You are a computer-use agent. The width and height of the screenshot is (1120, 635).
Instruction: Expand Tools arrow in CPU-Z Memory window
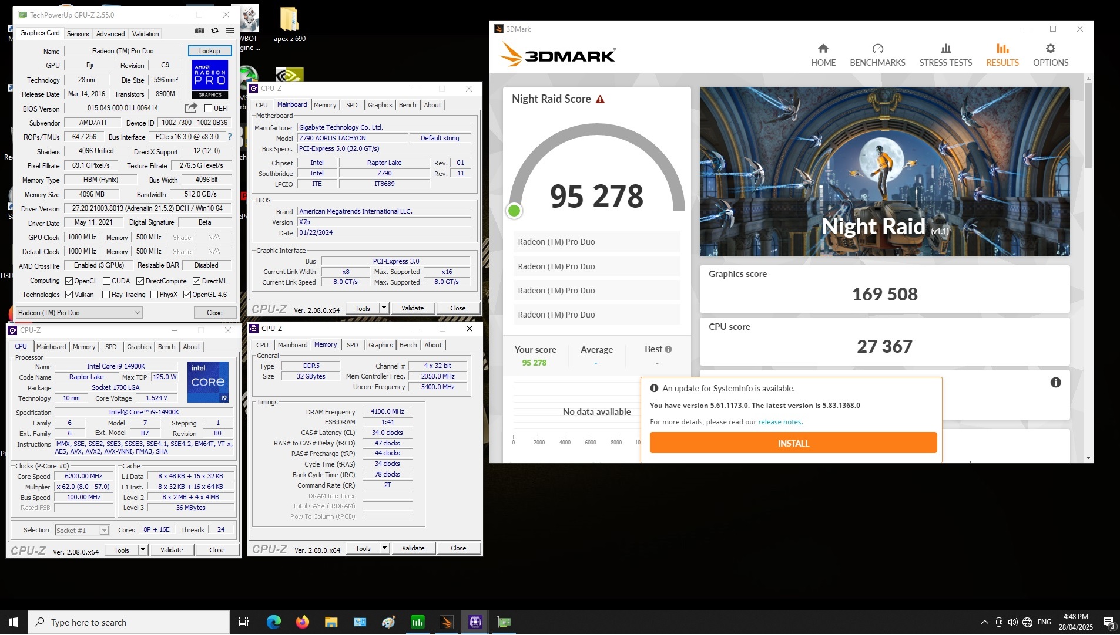click(x=384, y=549)
